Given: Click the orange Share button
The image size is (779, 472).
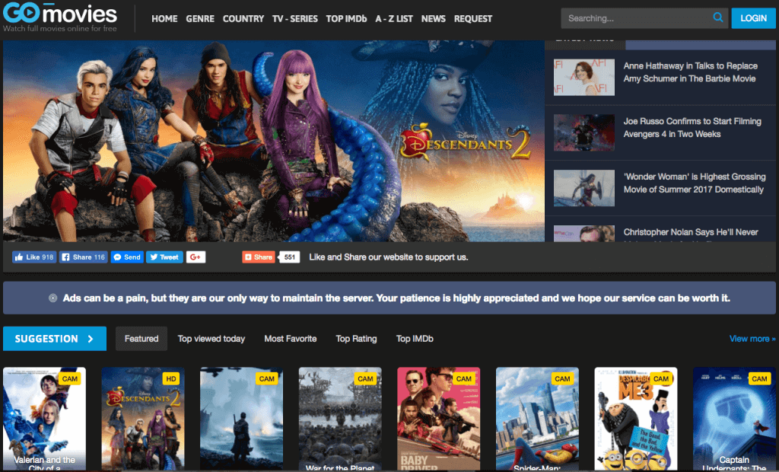Looking at the screenshot, I should tap(259, 257).
